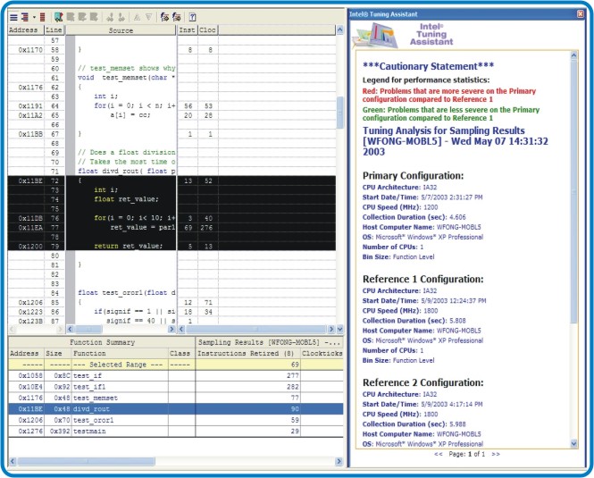Select the test_oror1 function row
The image size is (594, 478).
click(x=176, y=420)
